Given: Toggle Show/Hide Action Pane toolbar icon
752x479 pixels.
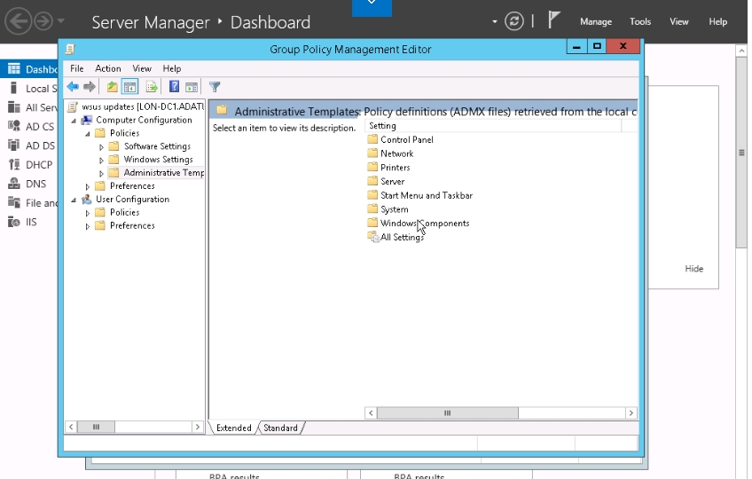Looking at the screenshot, I should pyautogui.click(x=192, y=87).
